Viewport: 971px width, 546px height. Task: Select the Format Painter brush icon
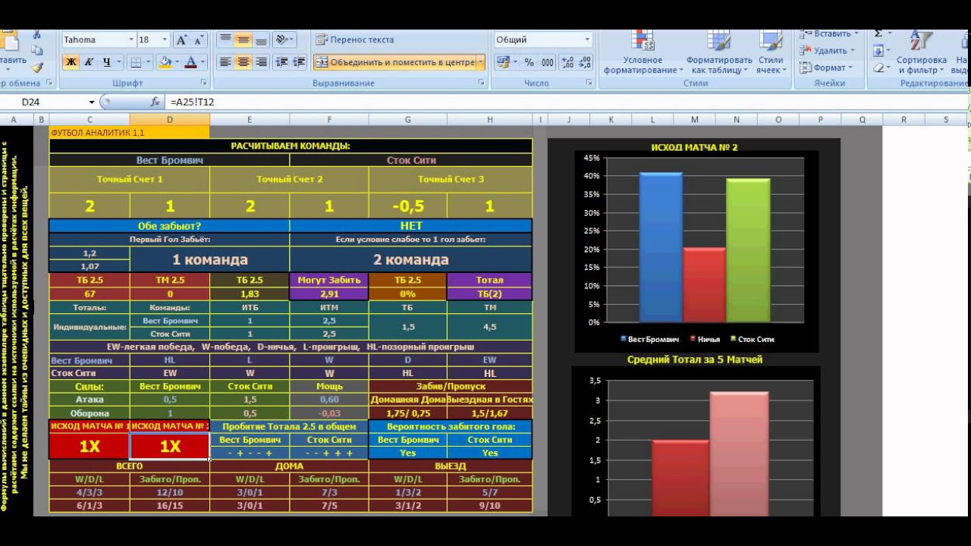37,67
